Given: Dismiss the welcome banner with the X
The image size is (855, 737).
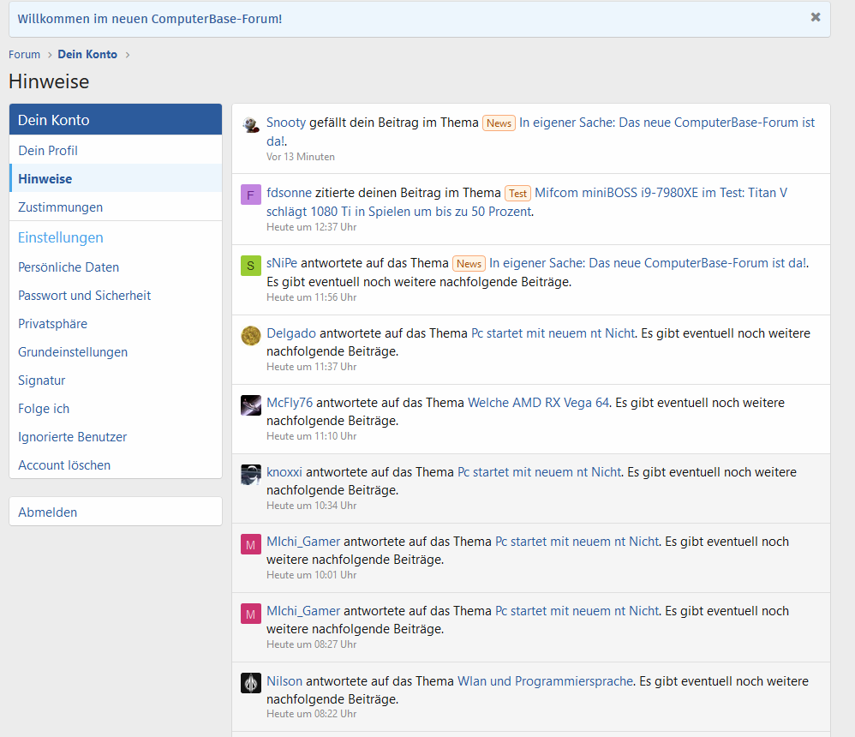Looking at the screenshot, I should 816,17.
